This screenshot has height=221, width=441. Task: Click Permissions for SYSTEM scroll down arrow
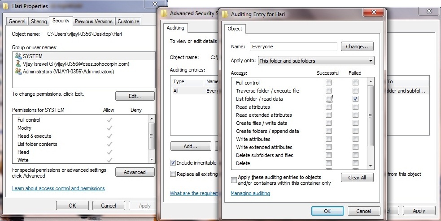click(152, 160)
